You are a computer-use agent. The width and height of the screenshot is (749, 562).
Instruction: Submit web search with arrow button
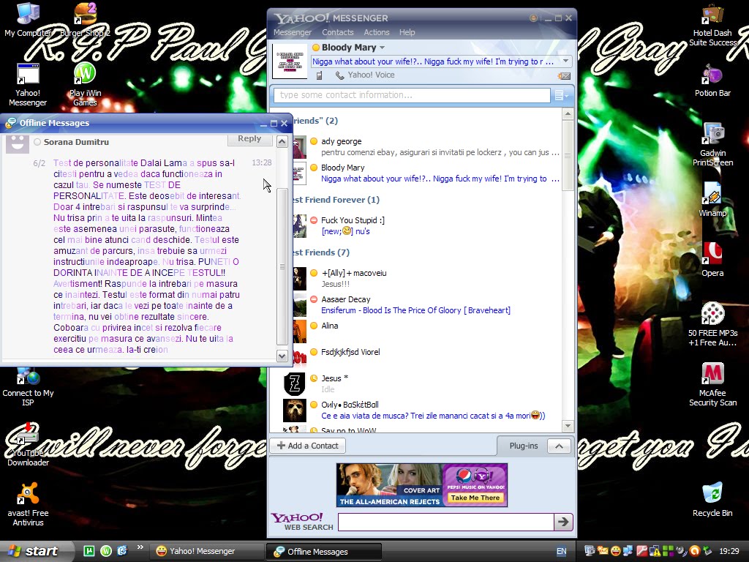point(563,522)
